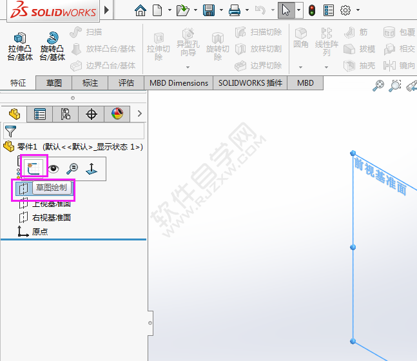Image resolution: width=417 pixels, height=361 pixels.
Task: Click the Fillet (圆角) tool
Action: (x=301, y=38)
